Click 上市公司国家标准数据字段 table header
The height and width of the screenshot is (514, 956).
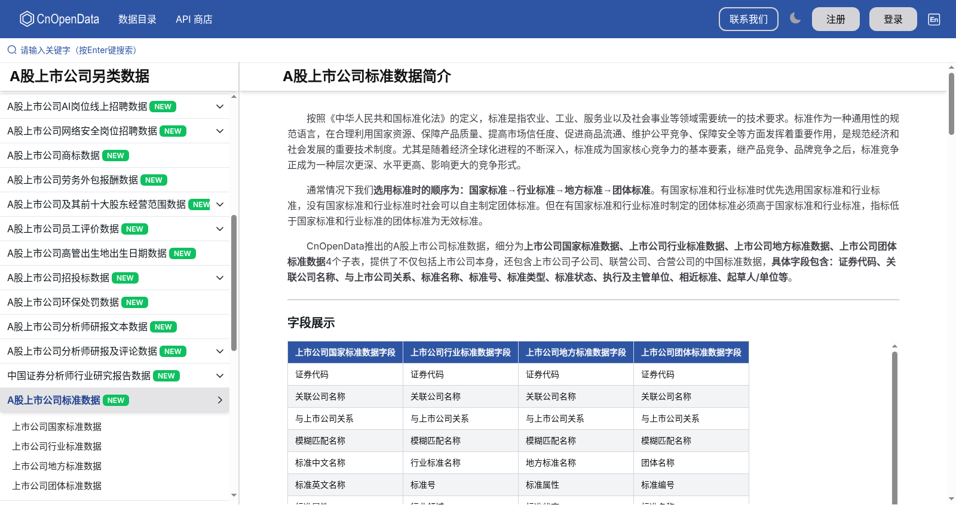click(x=345, y=352)
